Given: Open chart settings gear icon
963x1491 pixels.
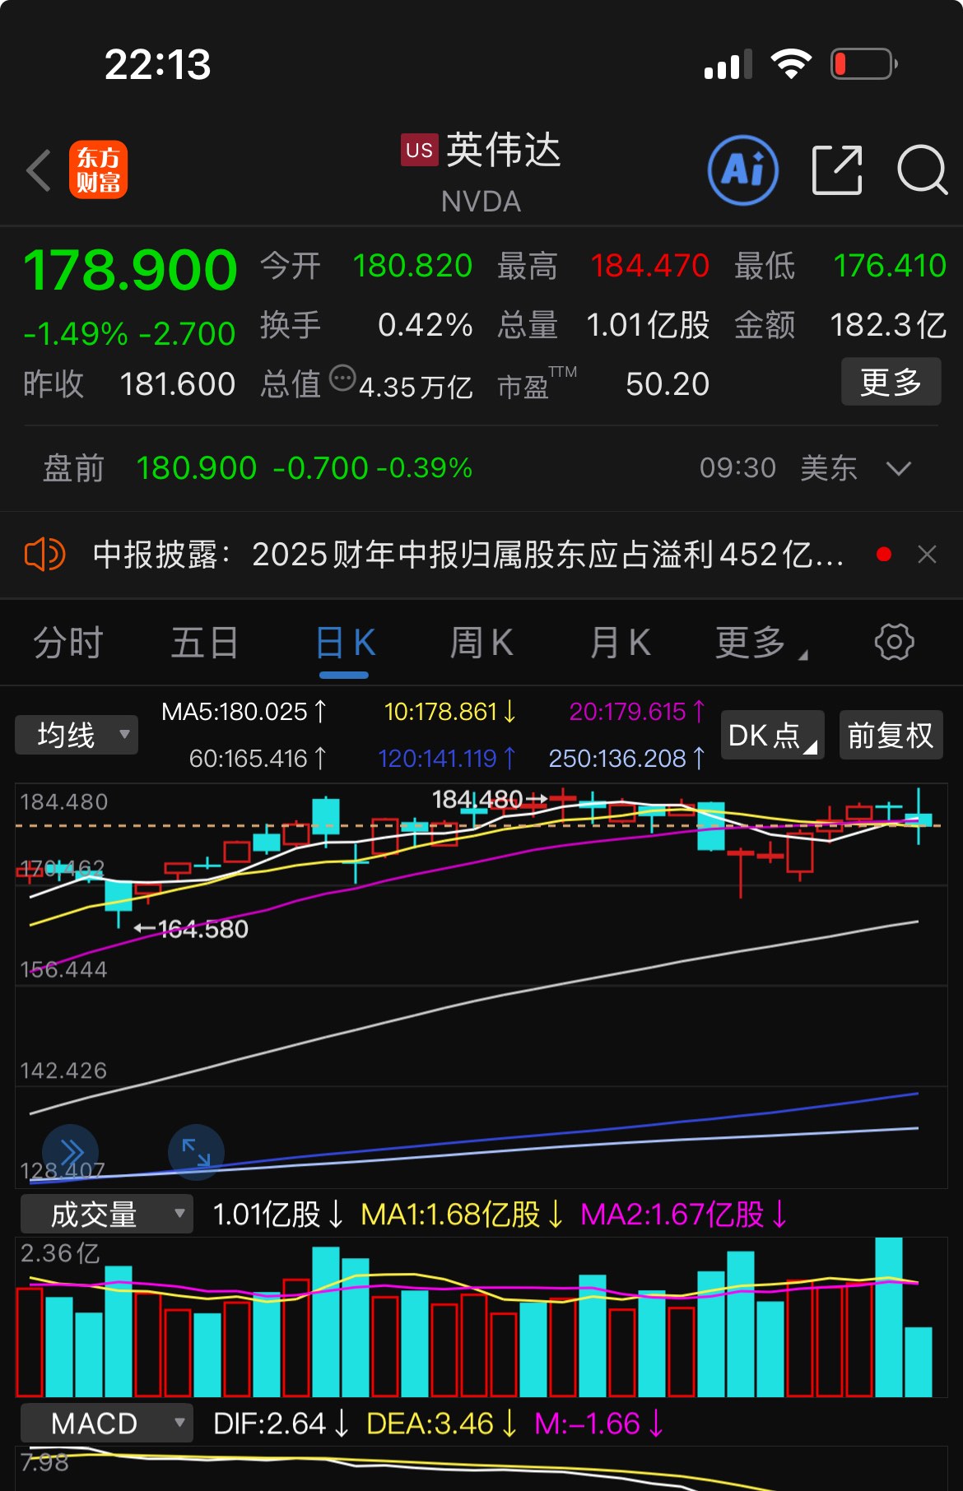Looking at the screenshot, I should tap(894, 642).
